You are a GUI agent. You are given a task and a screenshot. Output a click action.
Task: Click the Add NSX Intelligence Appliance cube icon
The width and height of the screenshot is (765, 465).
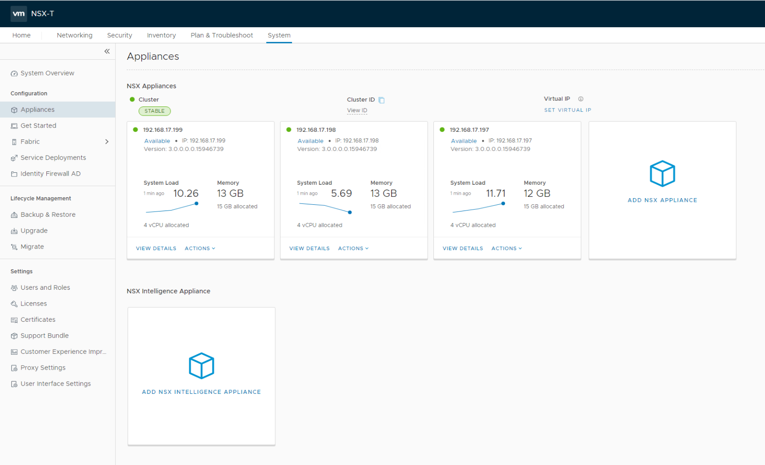[201, 366]
